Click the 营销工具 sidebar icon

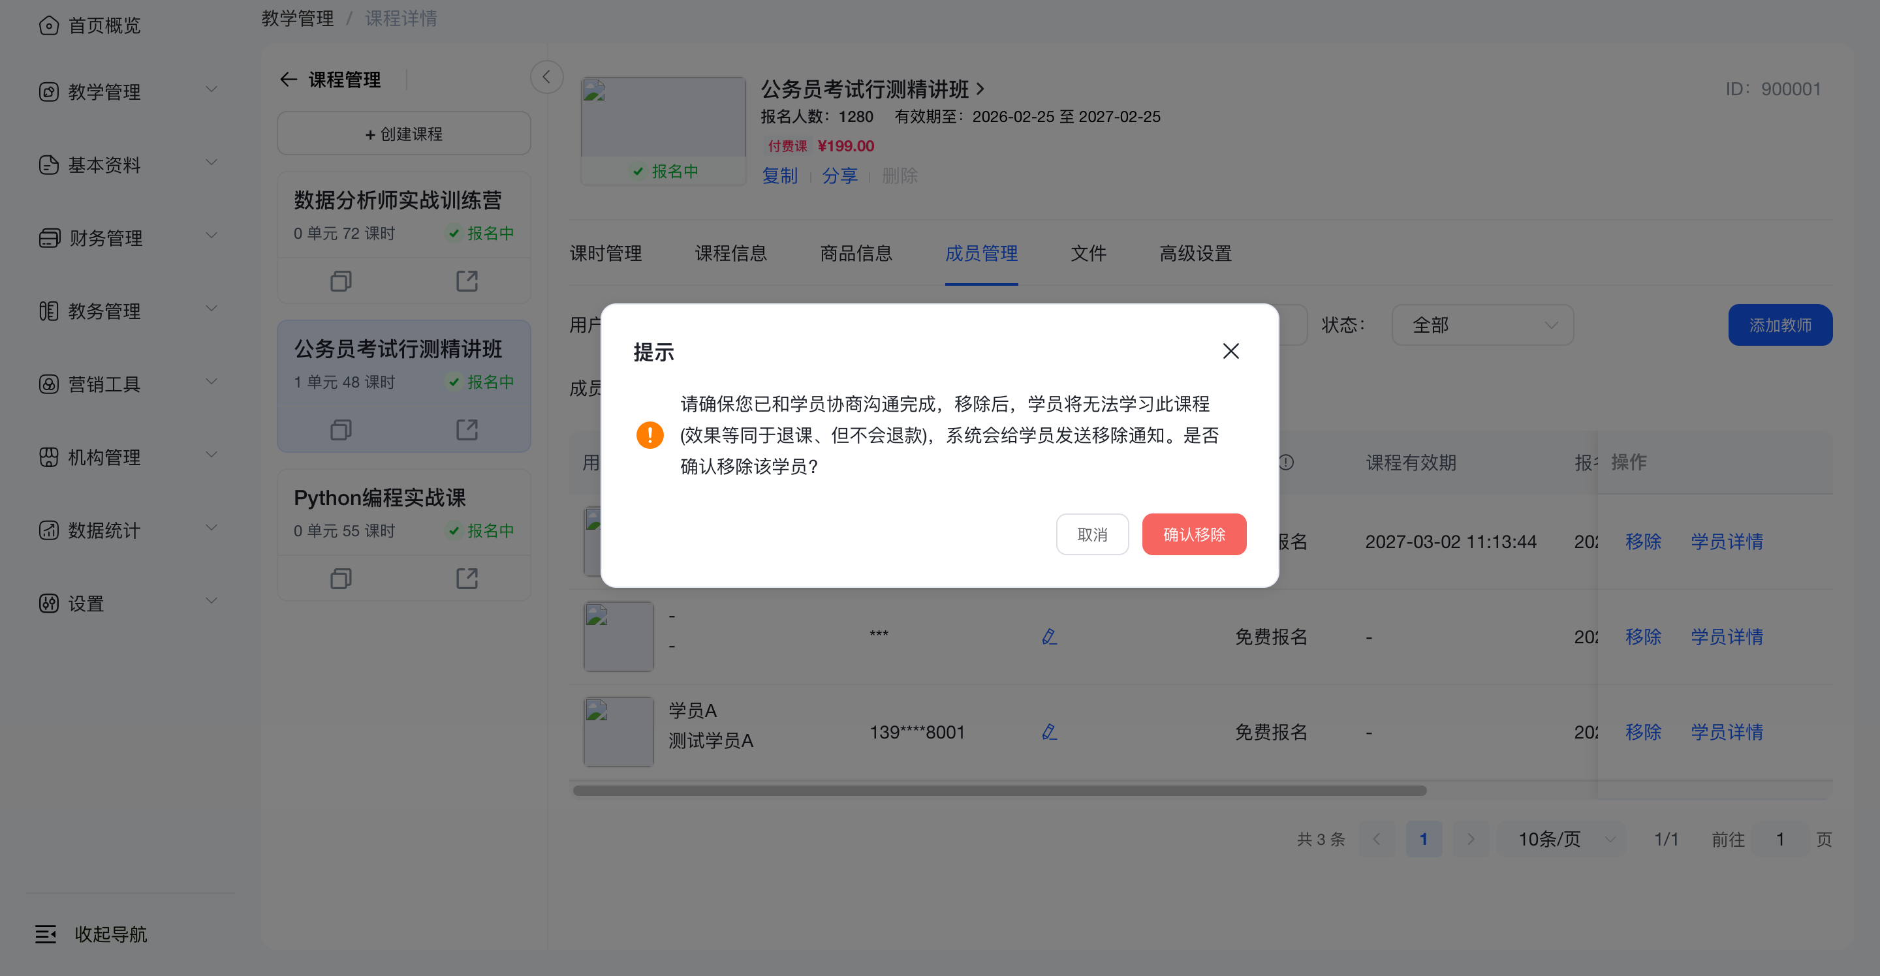coord(48,384)
